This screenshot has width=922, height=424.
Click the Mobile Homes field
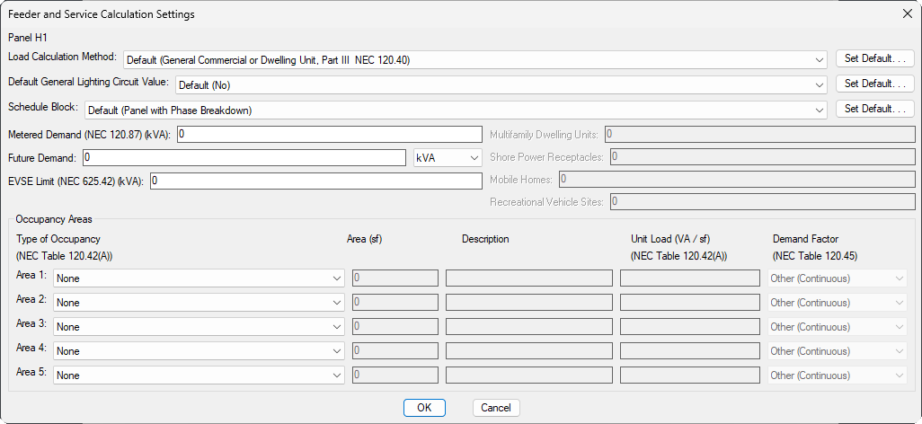click(737, 180)
